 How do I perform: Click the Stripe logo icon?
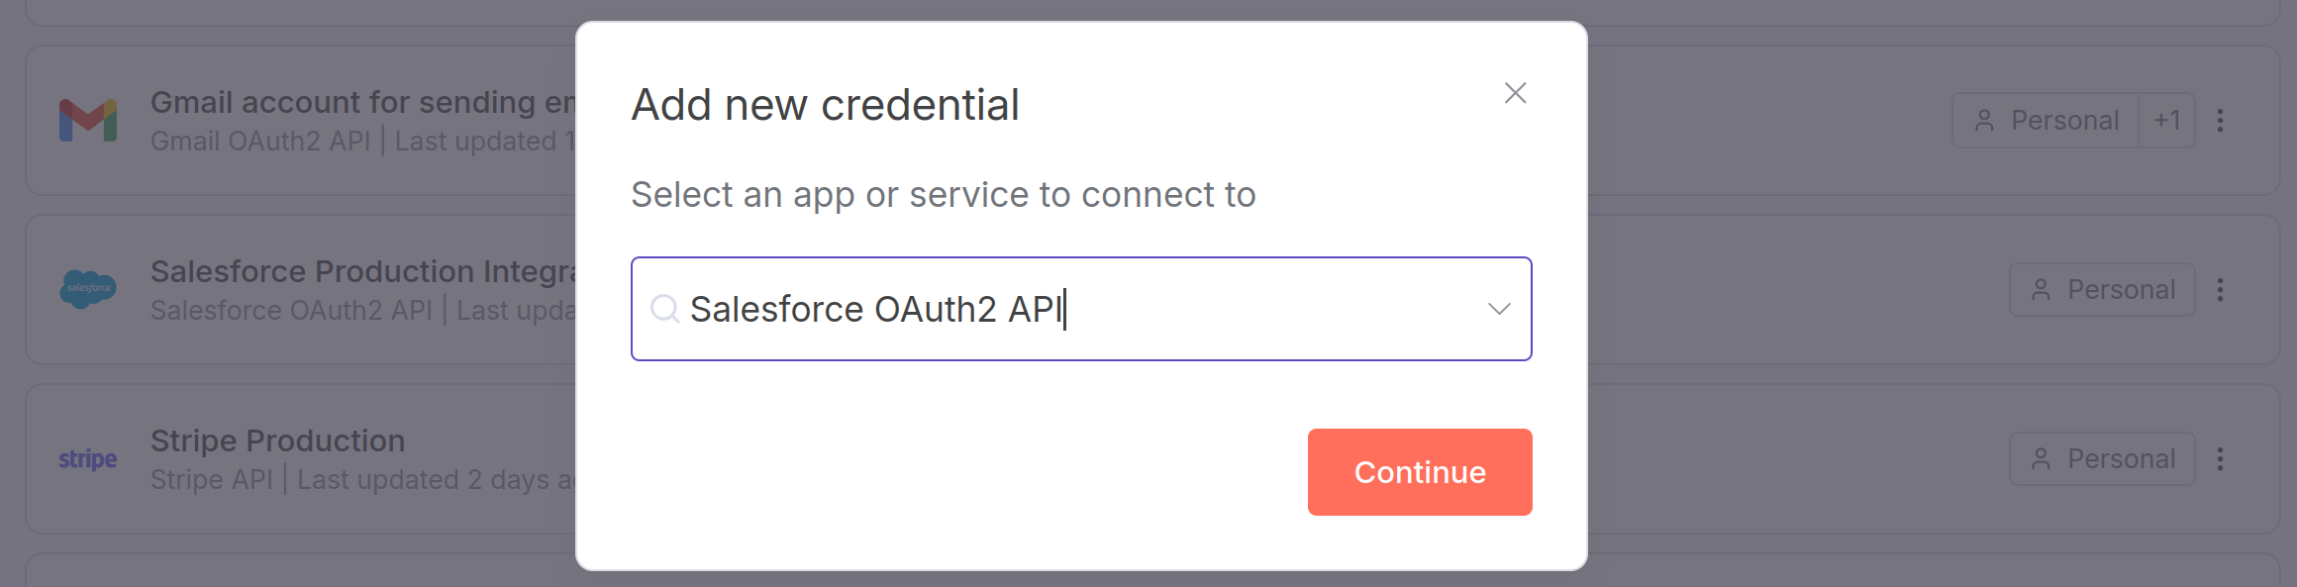(87, 458)
